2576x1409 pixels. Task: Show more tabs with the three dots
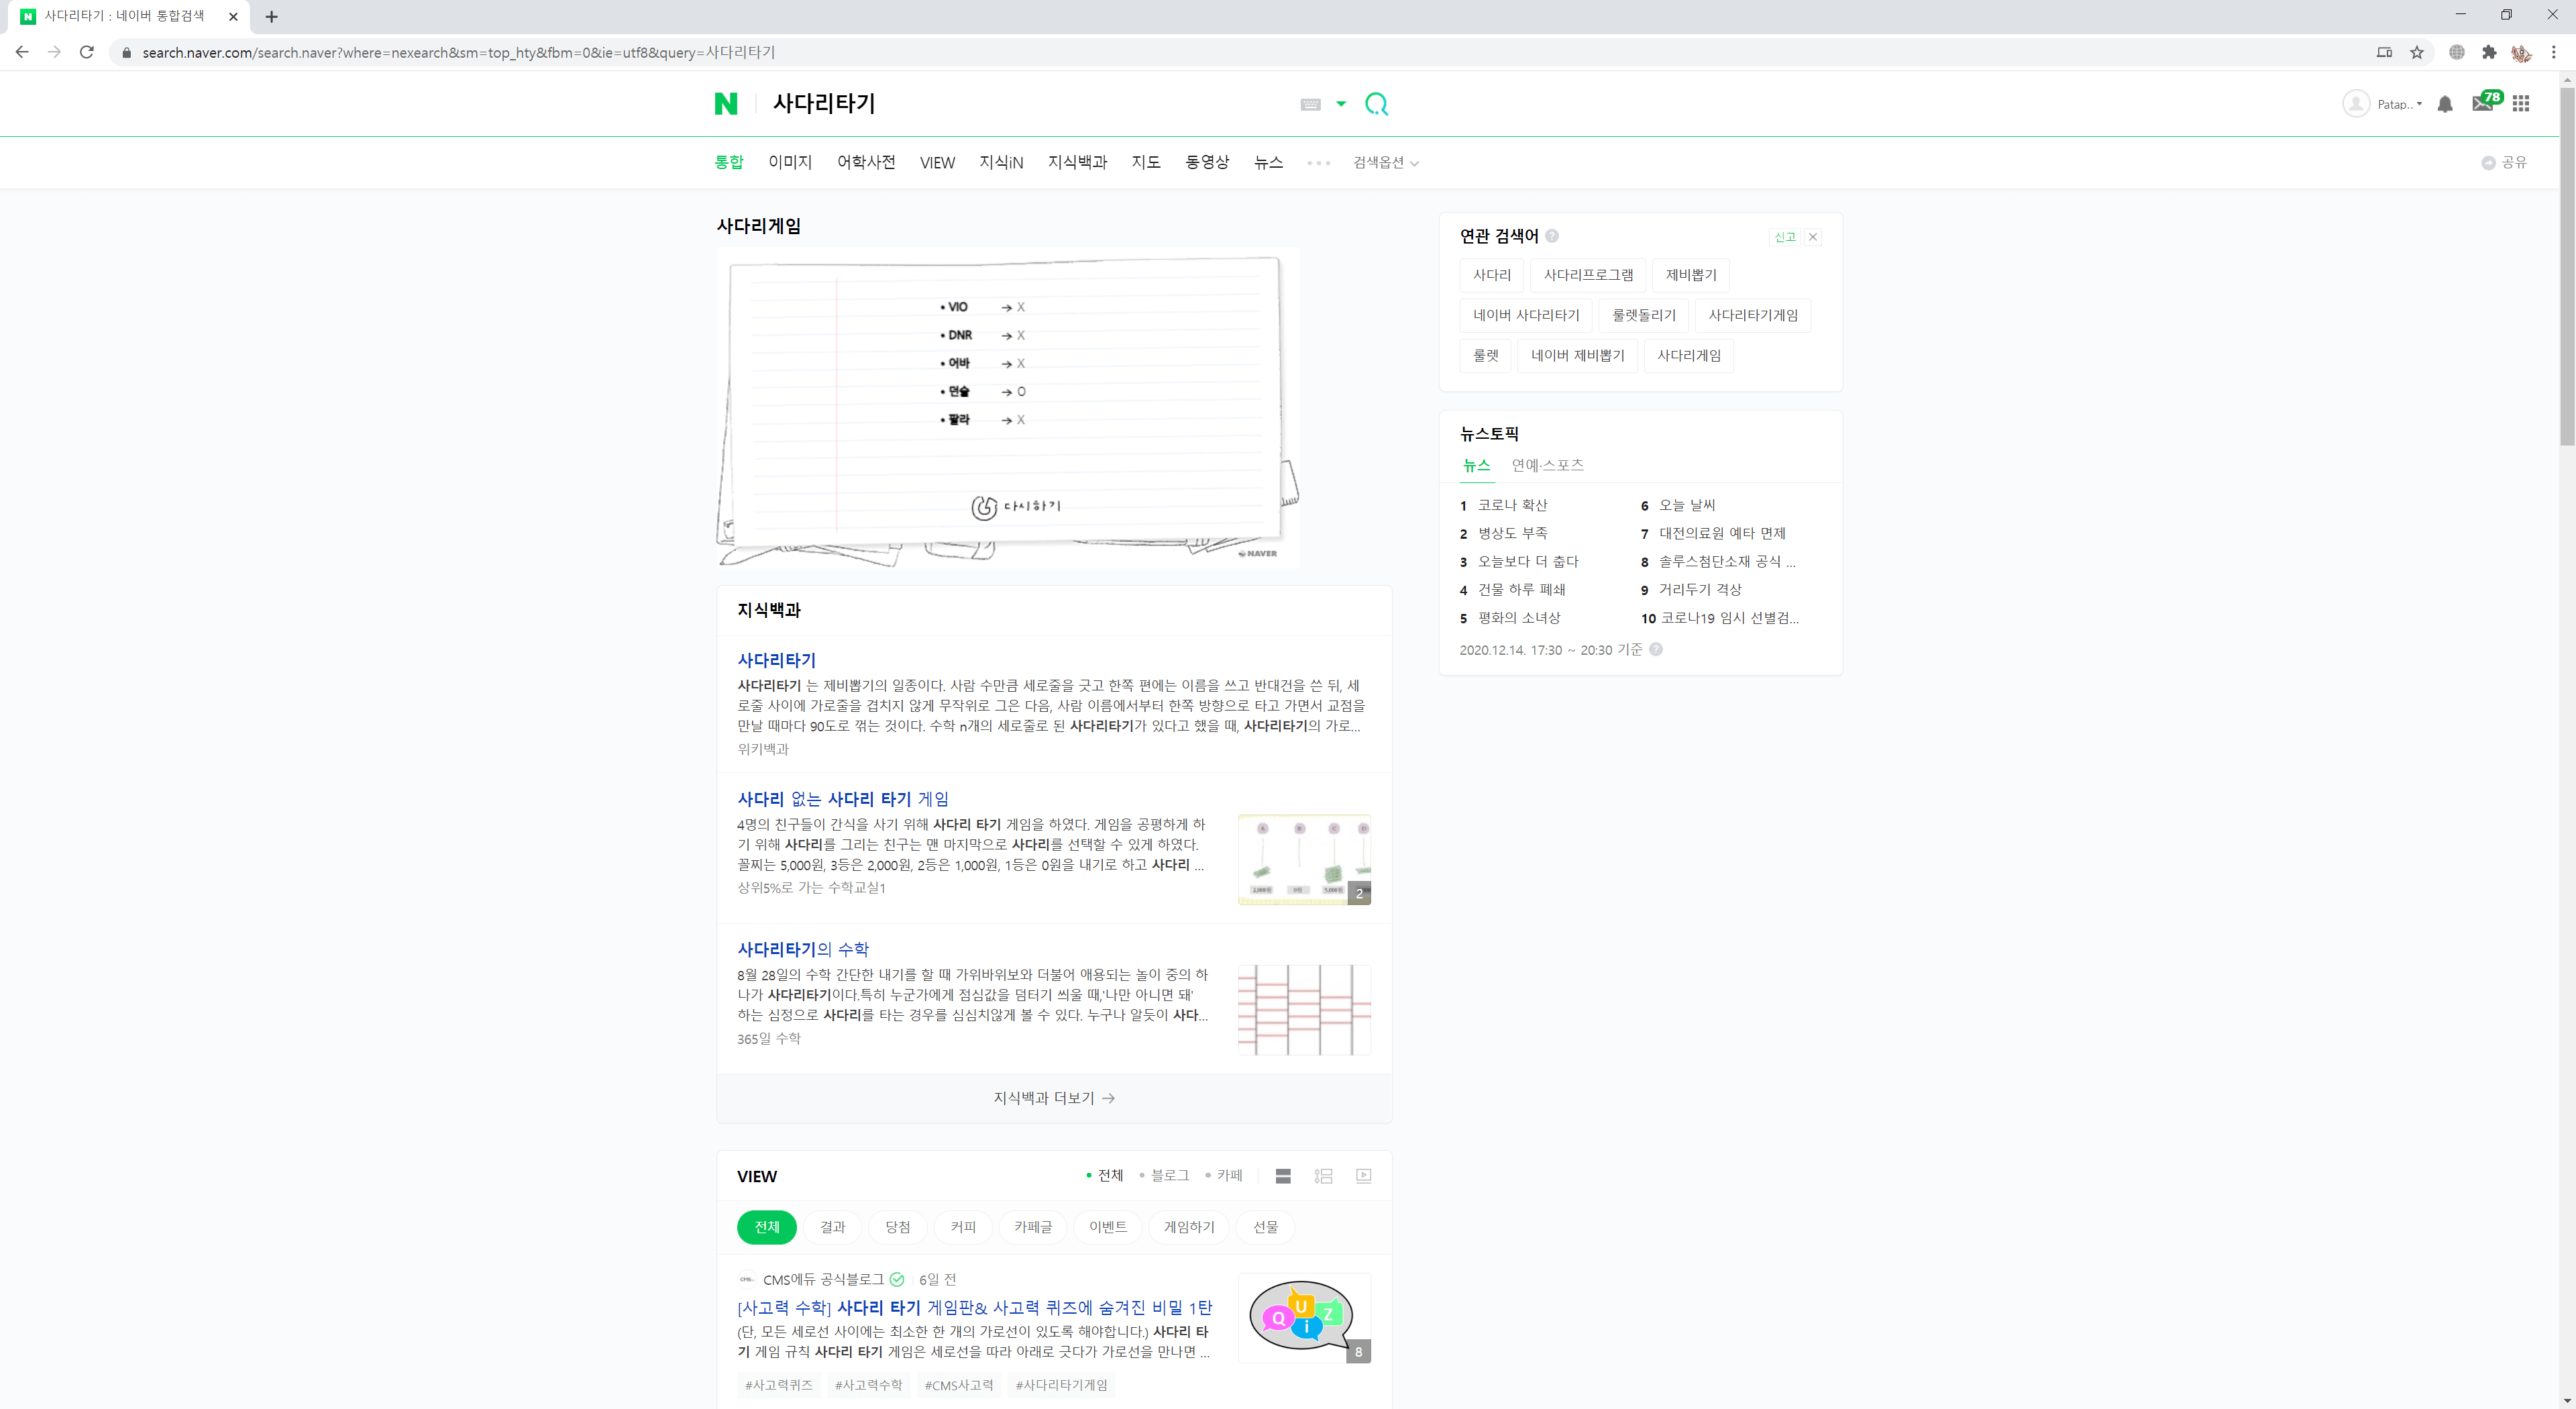(x=1318, y=163)
